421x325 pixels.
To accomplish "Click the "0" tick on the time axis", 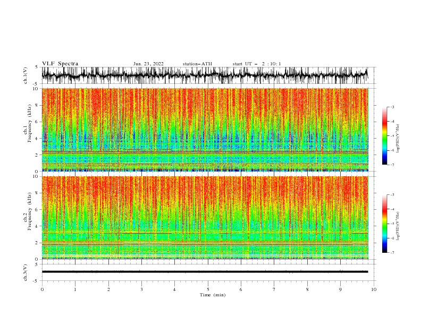I will point(42,289).
